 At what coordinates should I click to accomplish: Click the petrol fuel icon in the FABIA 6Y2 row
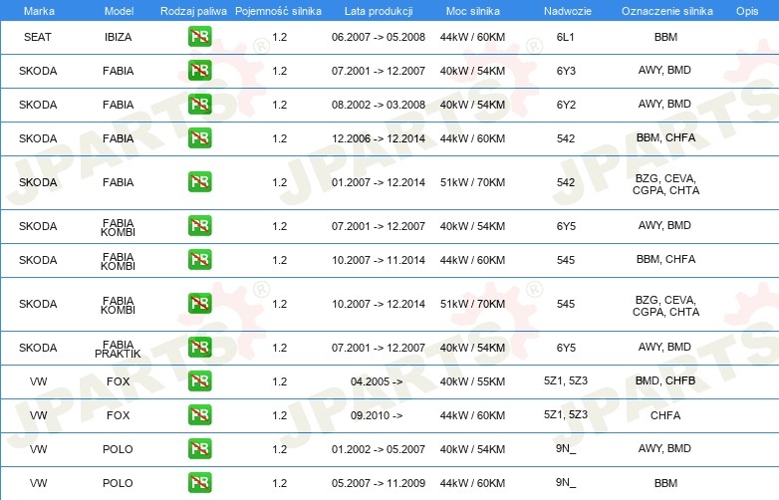[199, 104]
